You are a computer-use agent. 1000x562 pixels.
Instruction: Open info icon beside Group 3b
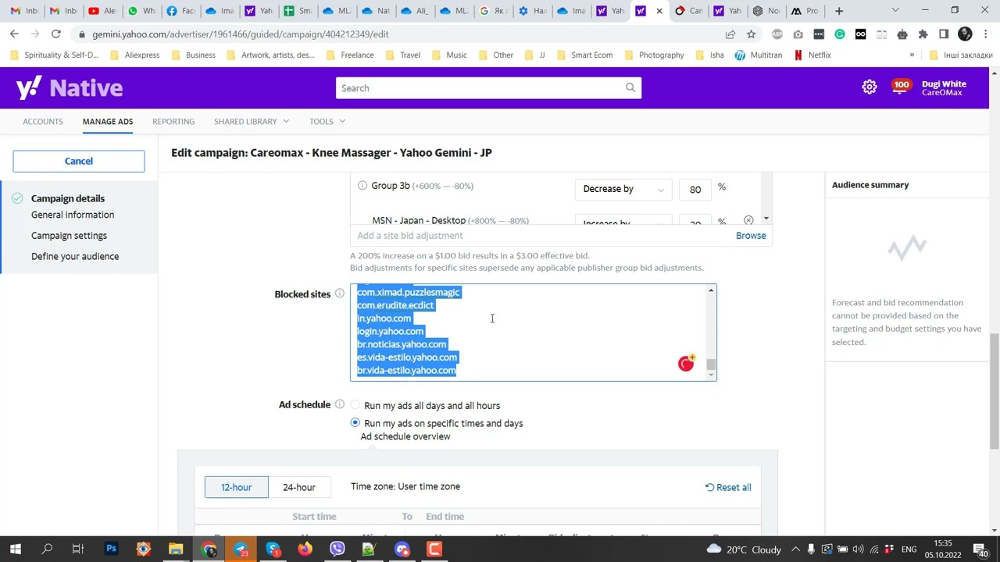pyautogui.click(x=362, y=186)
